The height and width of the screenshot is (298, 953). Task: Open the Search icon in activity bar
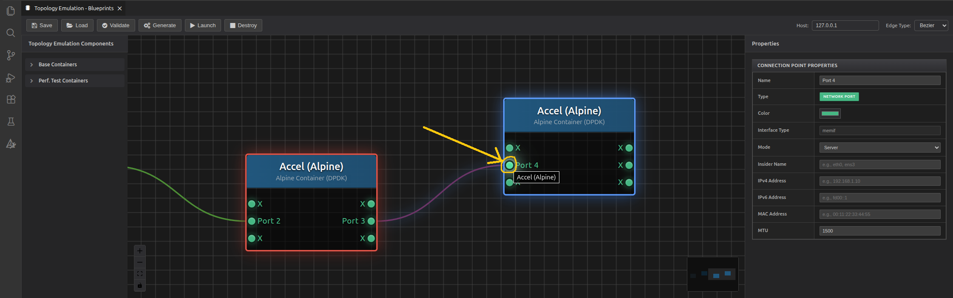click(x=11, y=33)
